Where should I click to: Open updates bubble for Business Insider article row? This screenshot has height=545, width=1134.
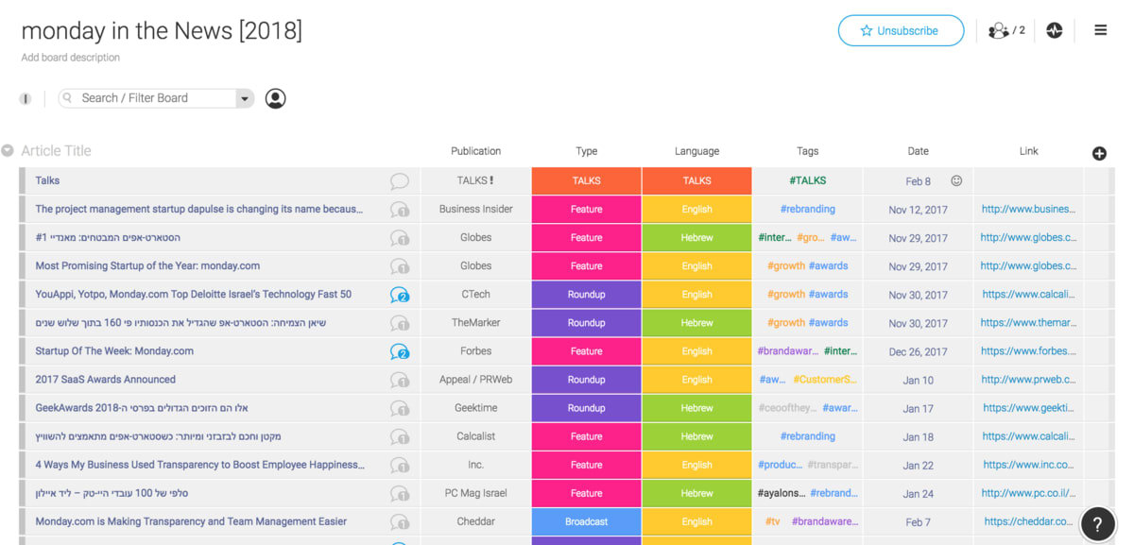(x=400, y=210)
